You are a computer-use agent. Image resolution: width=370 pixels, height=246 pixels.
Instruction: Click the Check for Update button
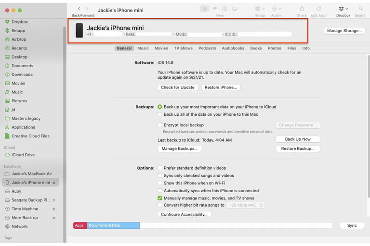(x=178, y=87)
